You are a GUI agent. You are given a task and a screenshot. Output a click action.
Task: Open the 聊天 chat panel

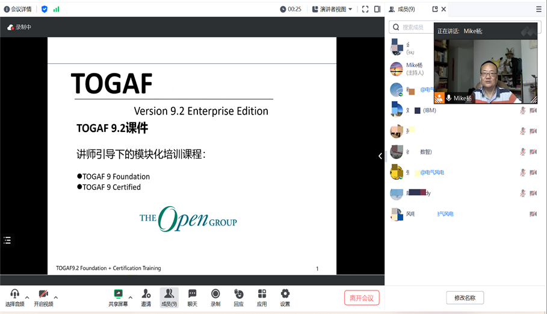(192, 298)
